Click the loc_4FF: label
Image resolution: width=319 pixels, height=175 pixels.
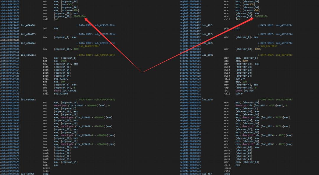[x=208, y=34]
